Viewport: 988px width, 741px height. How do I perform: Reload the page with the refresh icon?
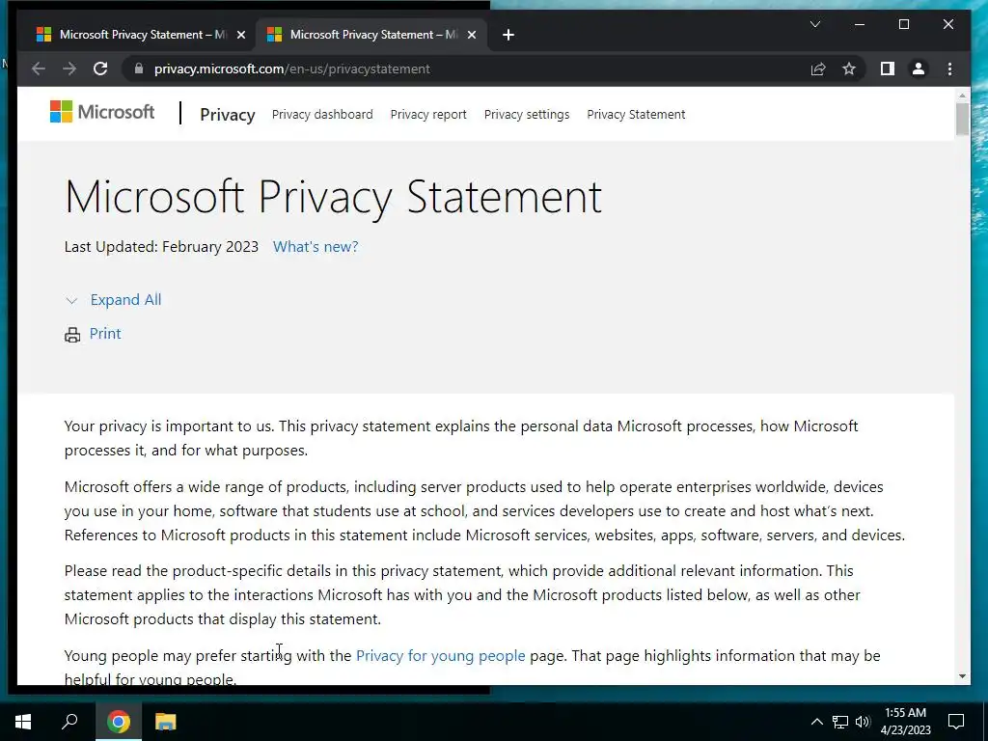coord(100,69)
